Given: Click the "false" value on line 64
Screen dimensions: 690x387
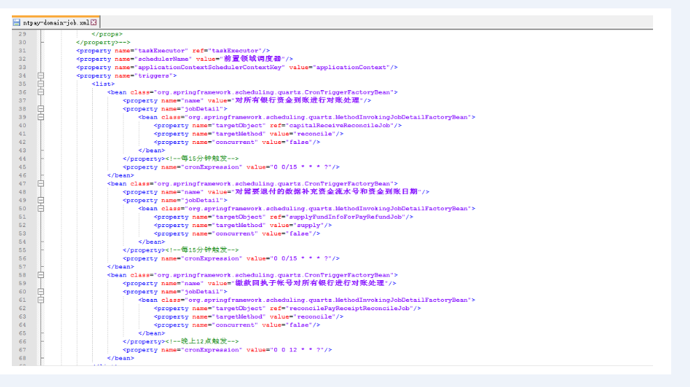Looking at the screenshot, I should coord(299,326).
